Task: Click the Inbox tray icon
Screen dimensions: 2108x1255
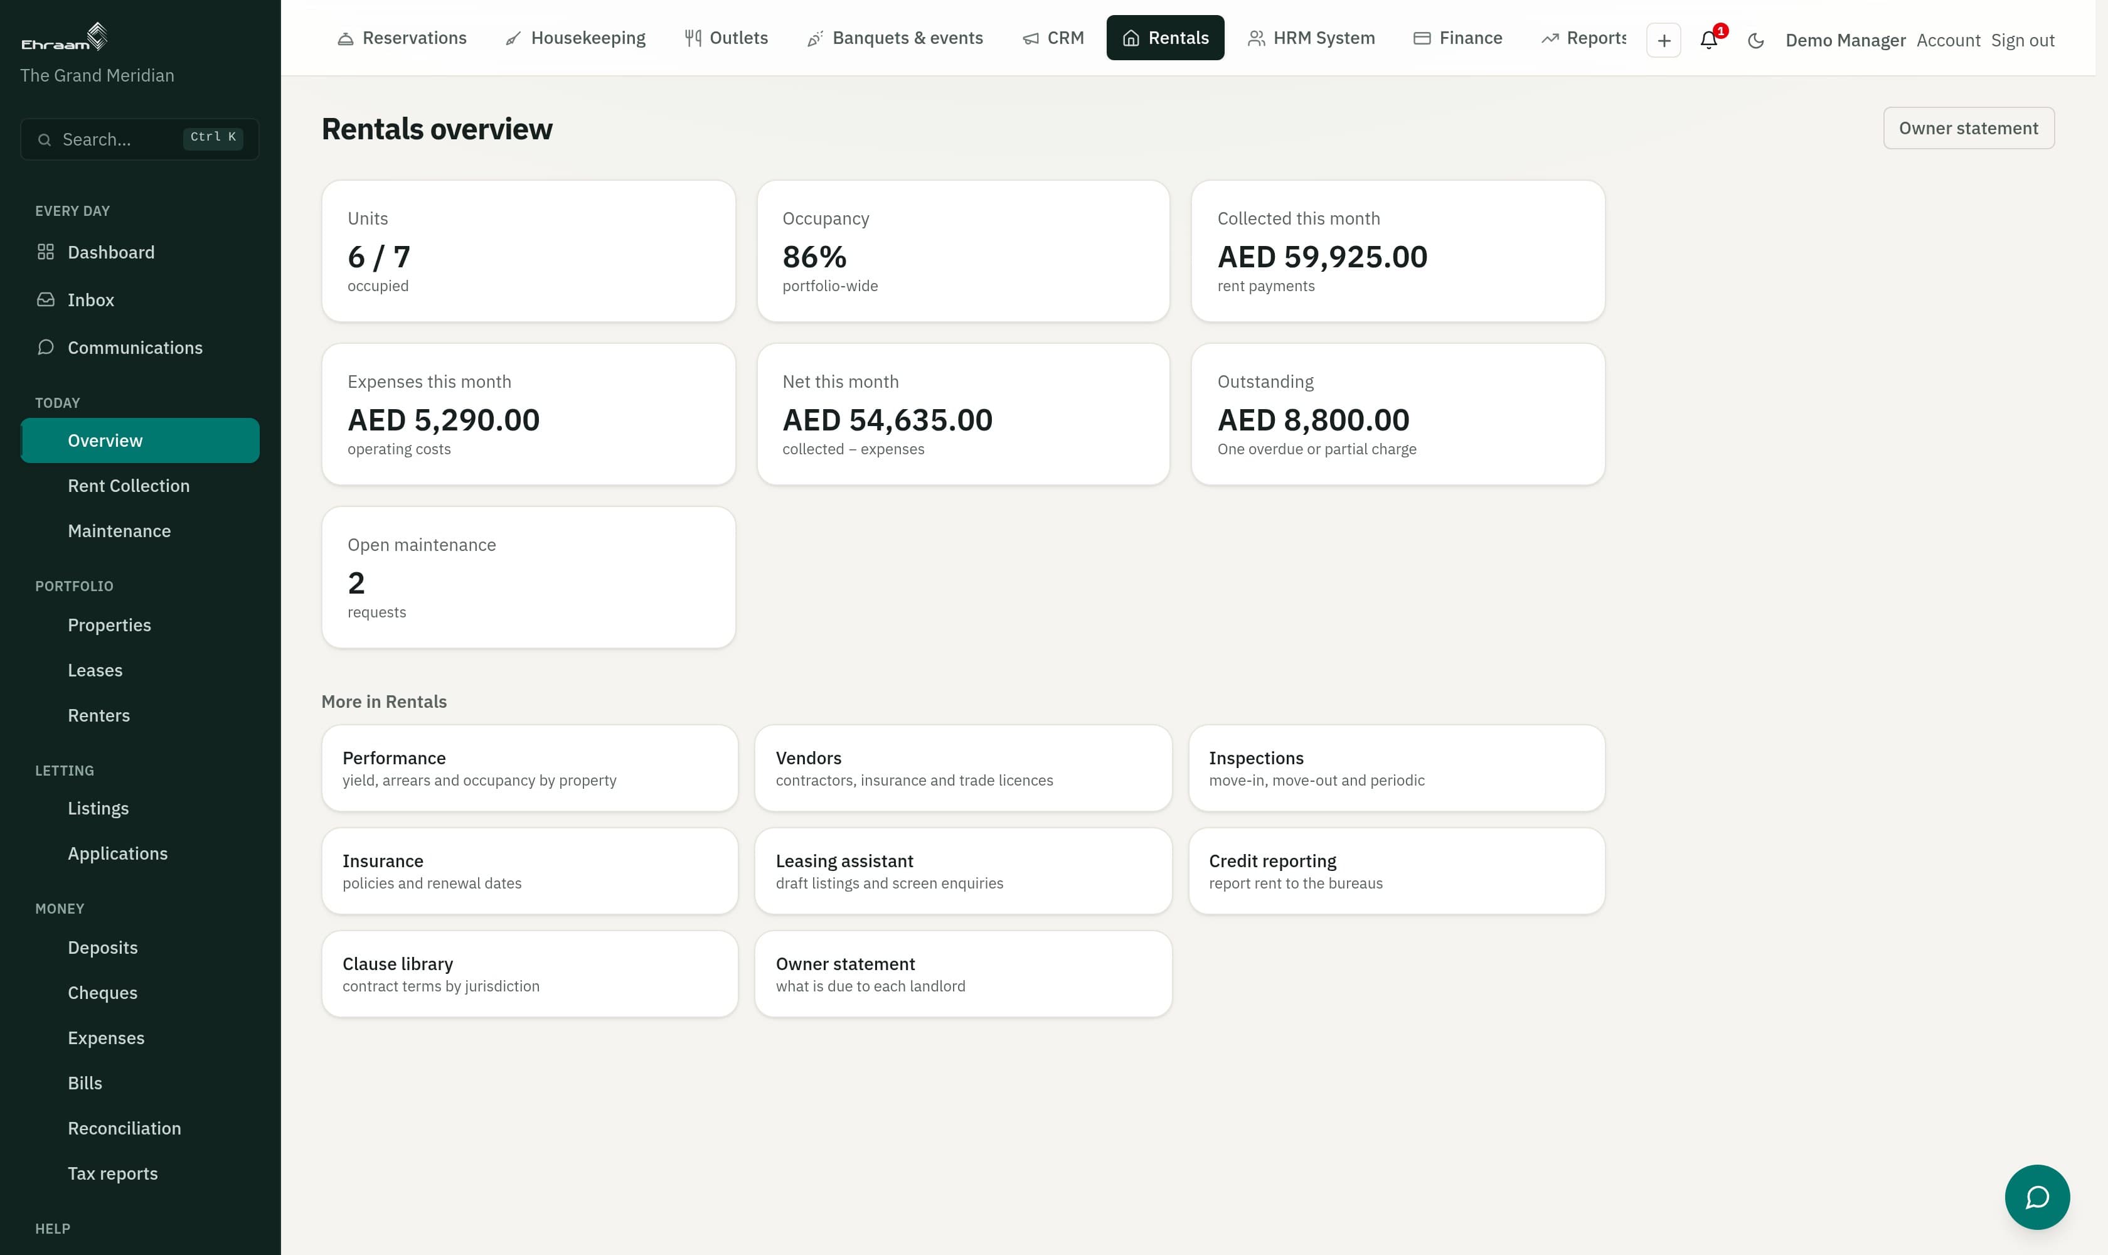Action: click(46, 299)
